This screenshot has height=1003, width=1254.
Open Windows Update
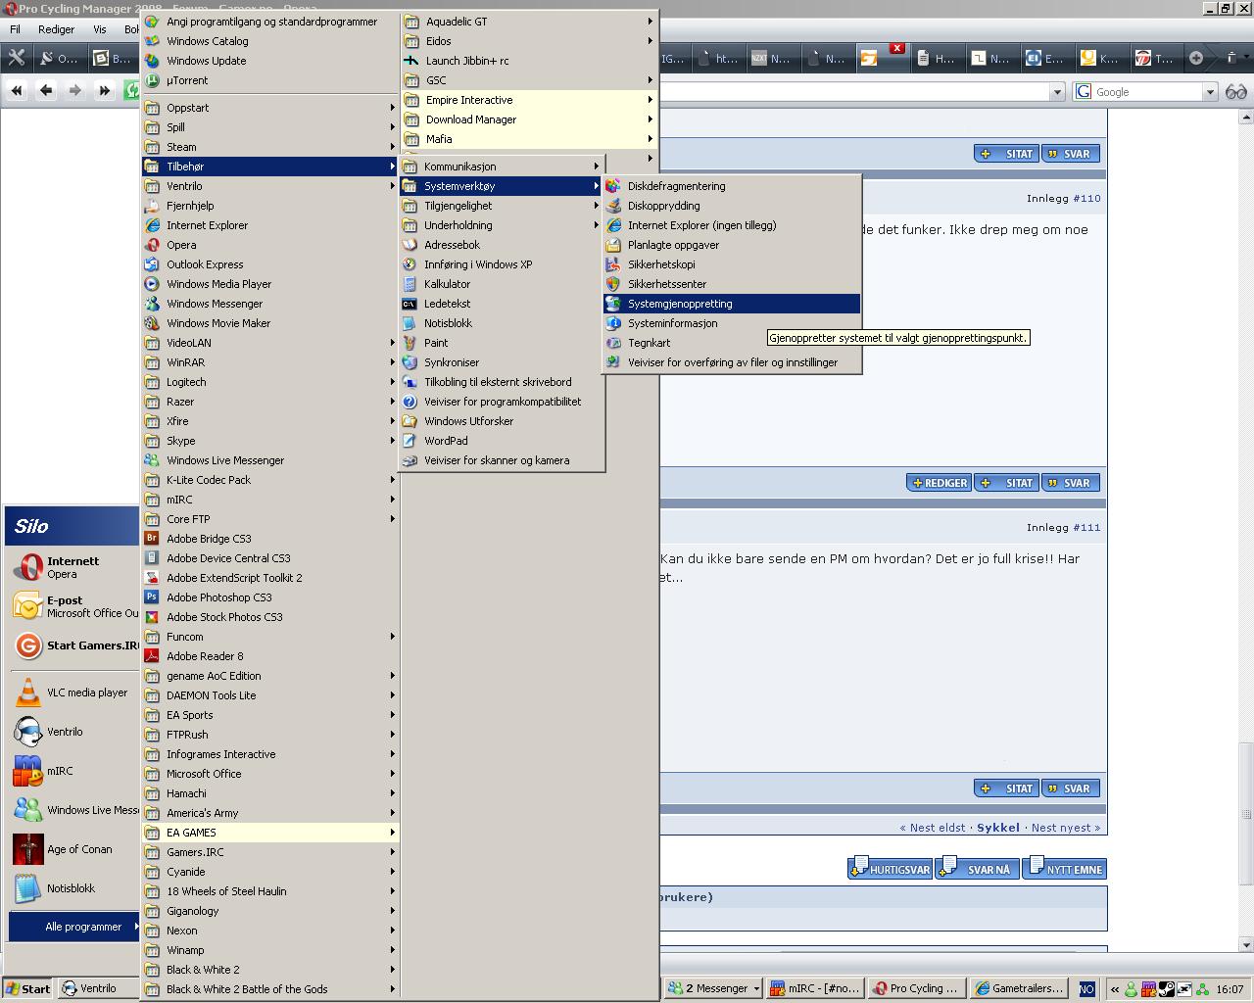(x=269, y=61)
